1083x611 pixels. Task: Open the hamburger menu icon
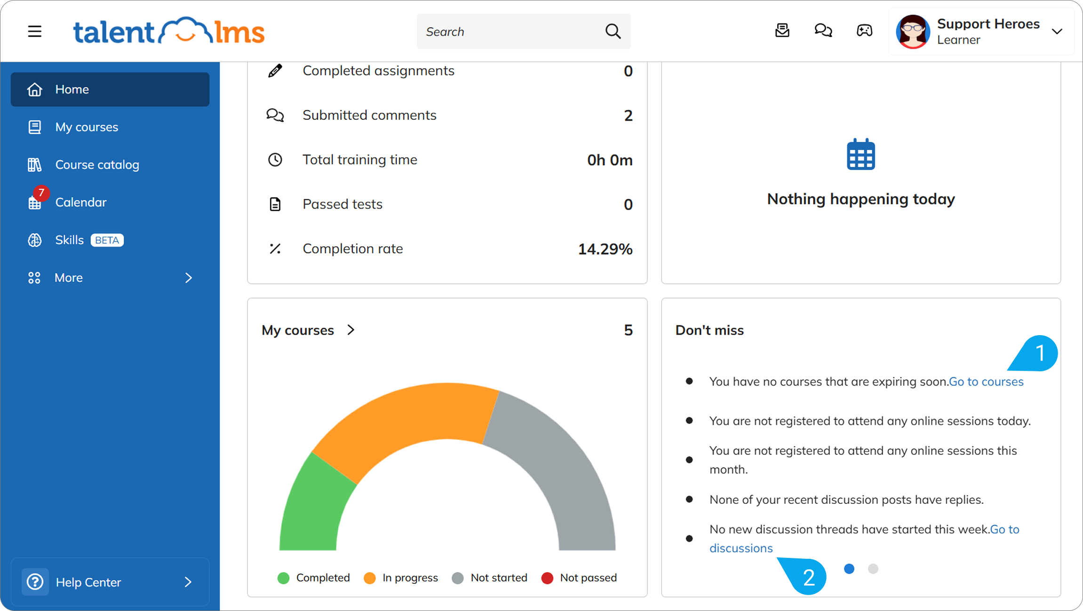coord(34,31)
